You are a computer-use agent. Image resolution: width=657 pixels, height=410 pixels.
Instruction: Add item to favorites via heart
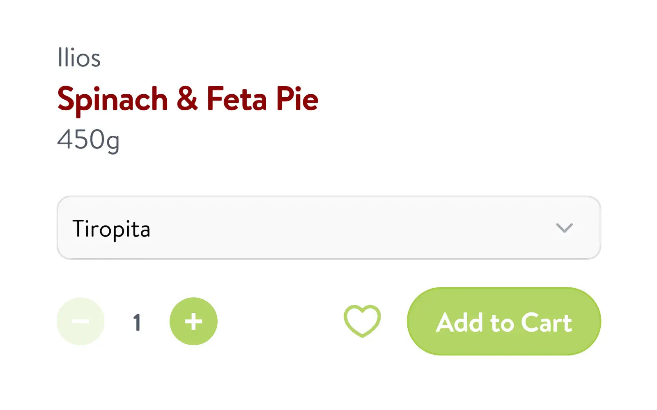click(x=362, y=321)
